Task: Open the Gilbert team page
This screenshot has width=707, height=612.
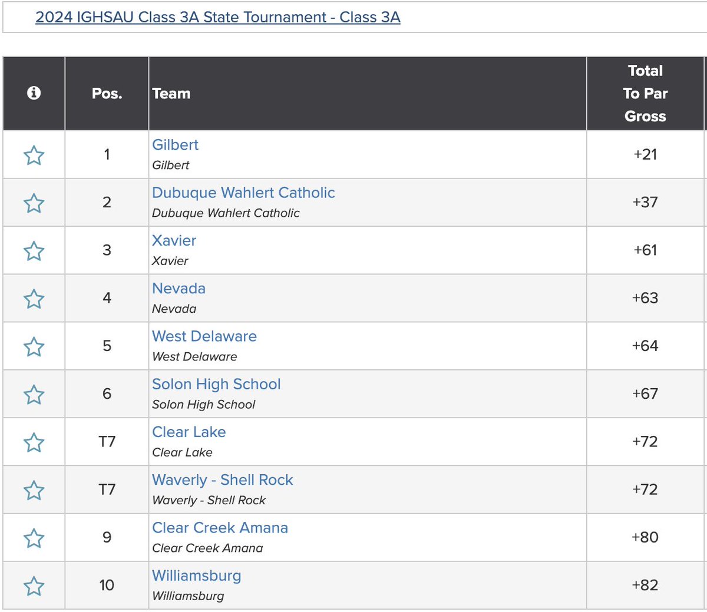Action: coord(175,144)
